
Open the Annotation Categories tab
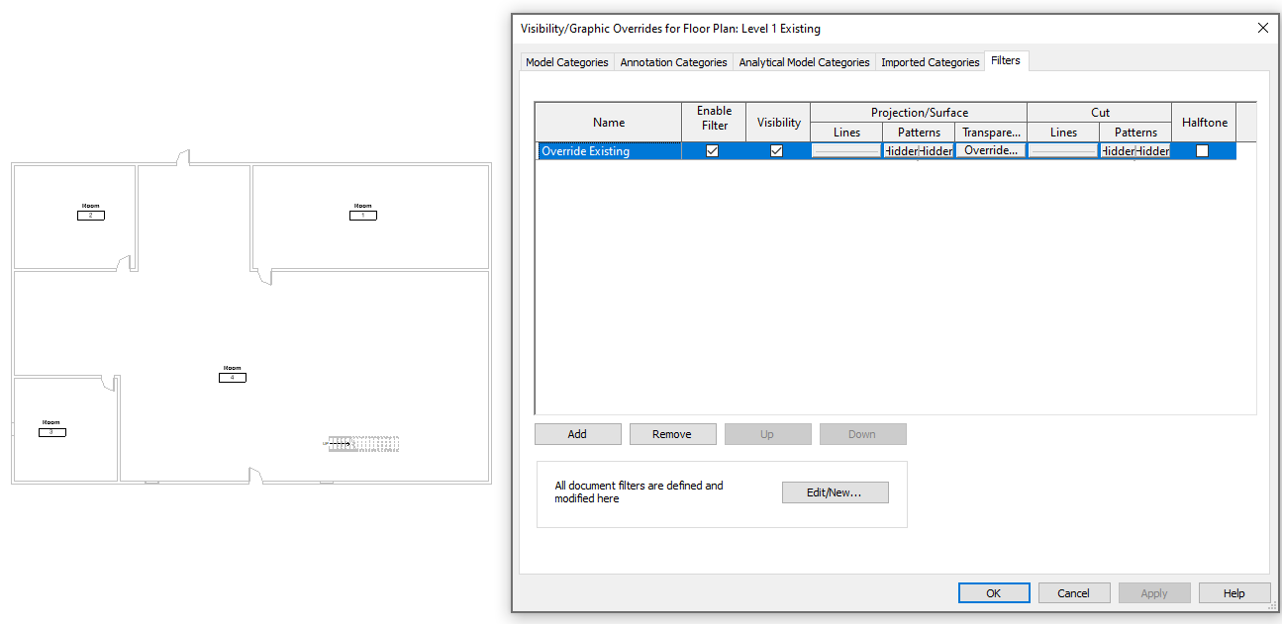673,62
